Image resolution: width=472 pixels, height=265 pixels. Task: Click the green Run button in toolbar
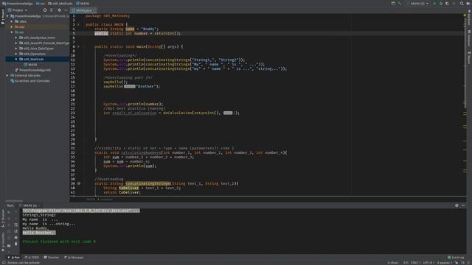point(434,3)
